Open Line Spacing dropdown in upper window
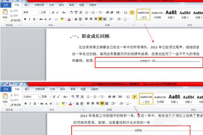 112,19
